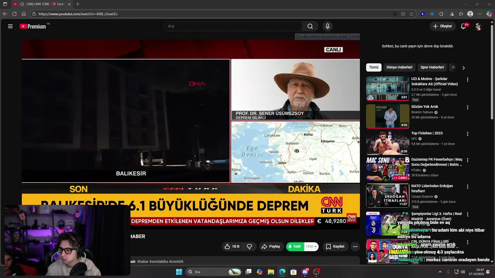
Task: Show hidden system tray icons
Action: click(440, 272)
